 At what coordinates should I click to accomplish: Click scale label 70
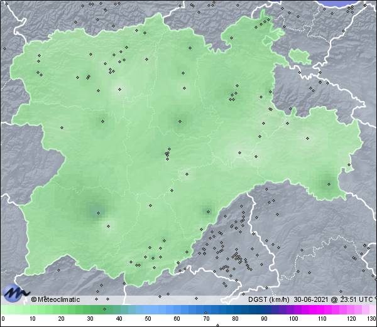click(206, 319)
